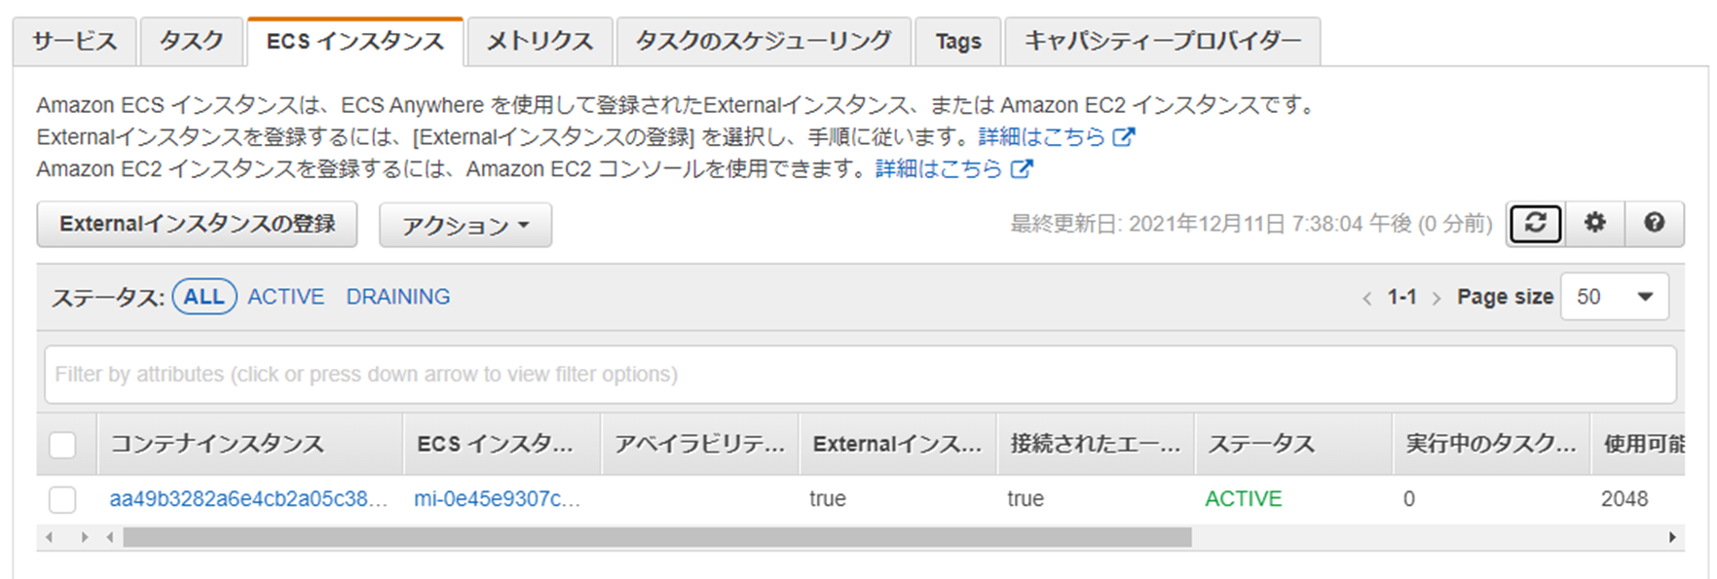Open table settings gear icon
This screenshot has height=579, width=1717.
point(1594,224)
